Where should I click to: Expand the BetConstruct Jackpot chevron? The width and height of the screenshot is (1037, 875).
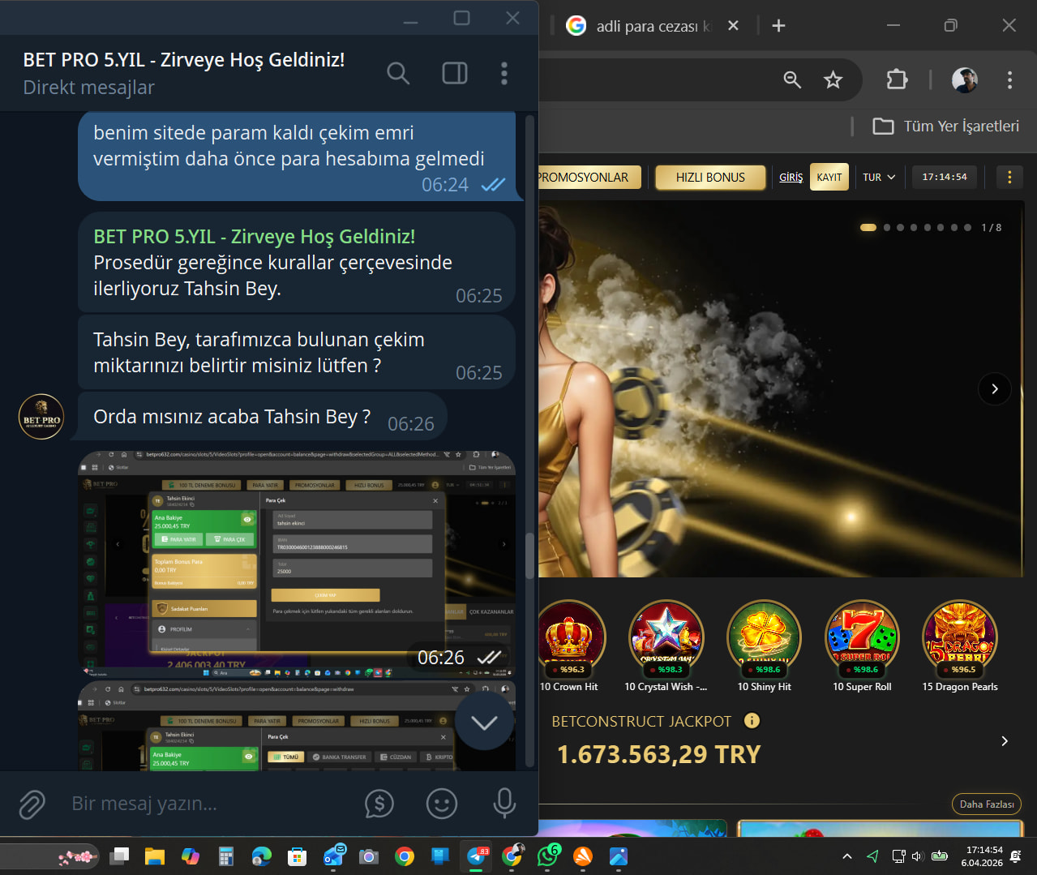click(1005, 741)
